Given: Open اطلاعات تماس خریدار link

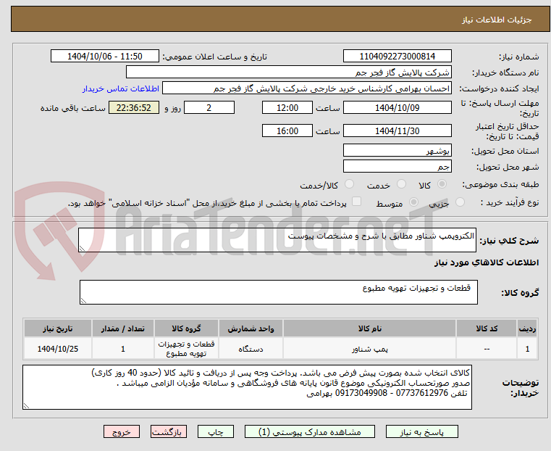Looking at the screenshot, I should click(x=121, y=88).
